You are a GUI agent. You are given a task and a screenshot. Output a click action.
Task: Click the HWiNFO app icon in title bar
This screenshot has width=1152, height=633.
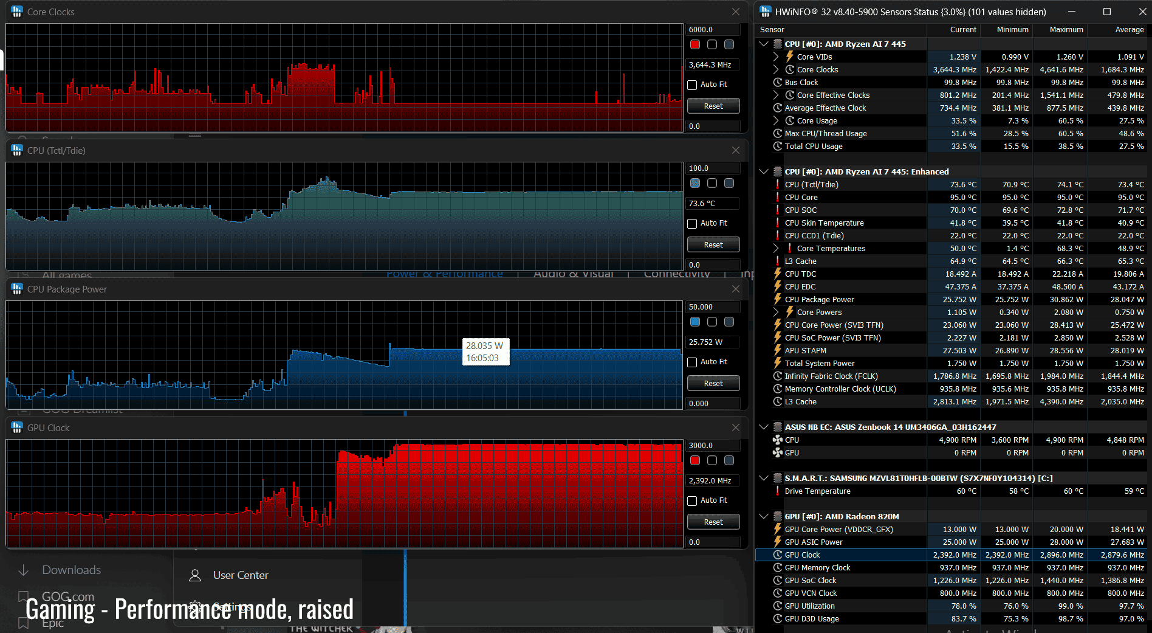coord(766,12)
